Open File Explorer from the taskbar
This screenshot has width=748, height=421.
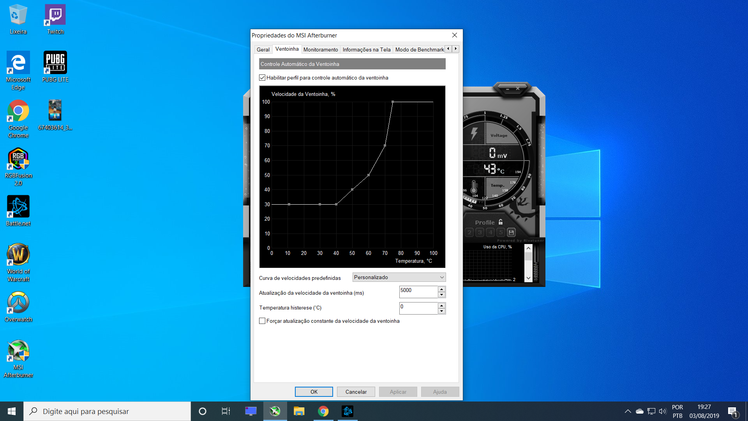[299, 411]
